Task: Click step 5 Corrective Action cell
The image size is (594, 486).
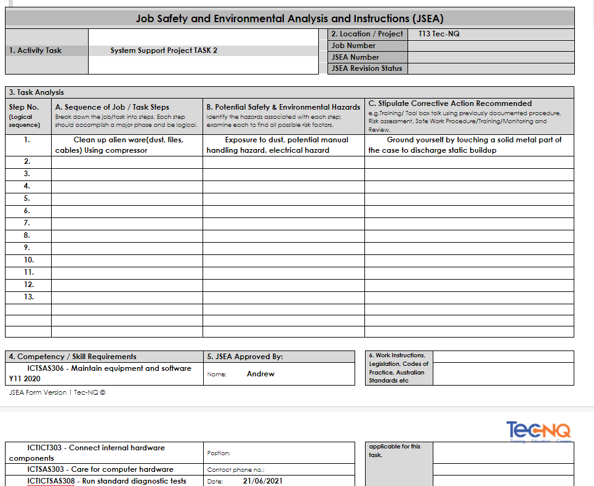Action: pyautogui.click(x=469, y=198)
